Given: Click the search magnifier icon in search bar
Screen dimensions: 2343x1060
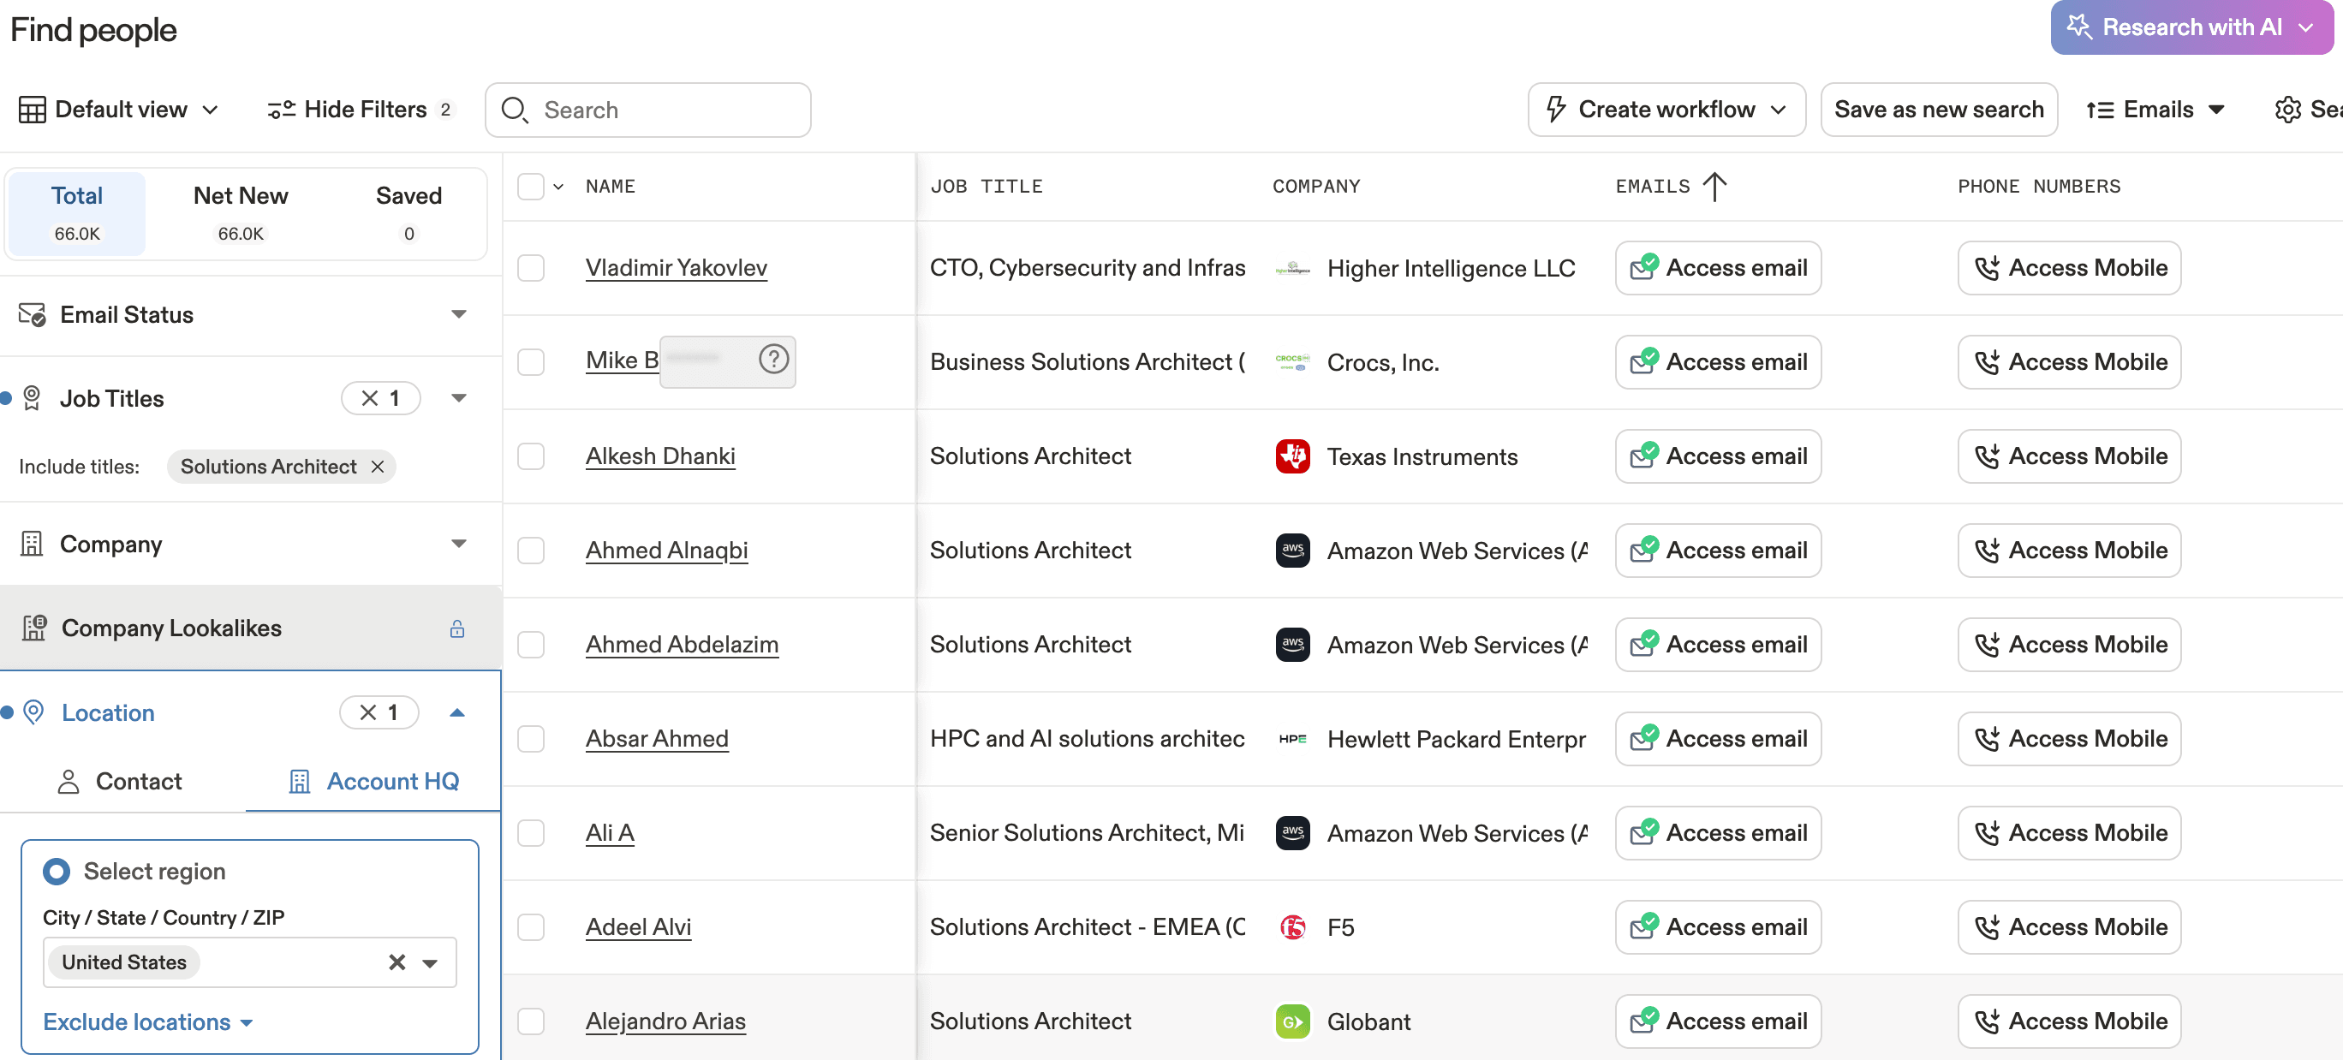Looking at the screenshot, I should tap(515, 110).
